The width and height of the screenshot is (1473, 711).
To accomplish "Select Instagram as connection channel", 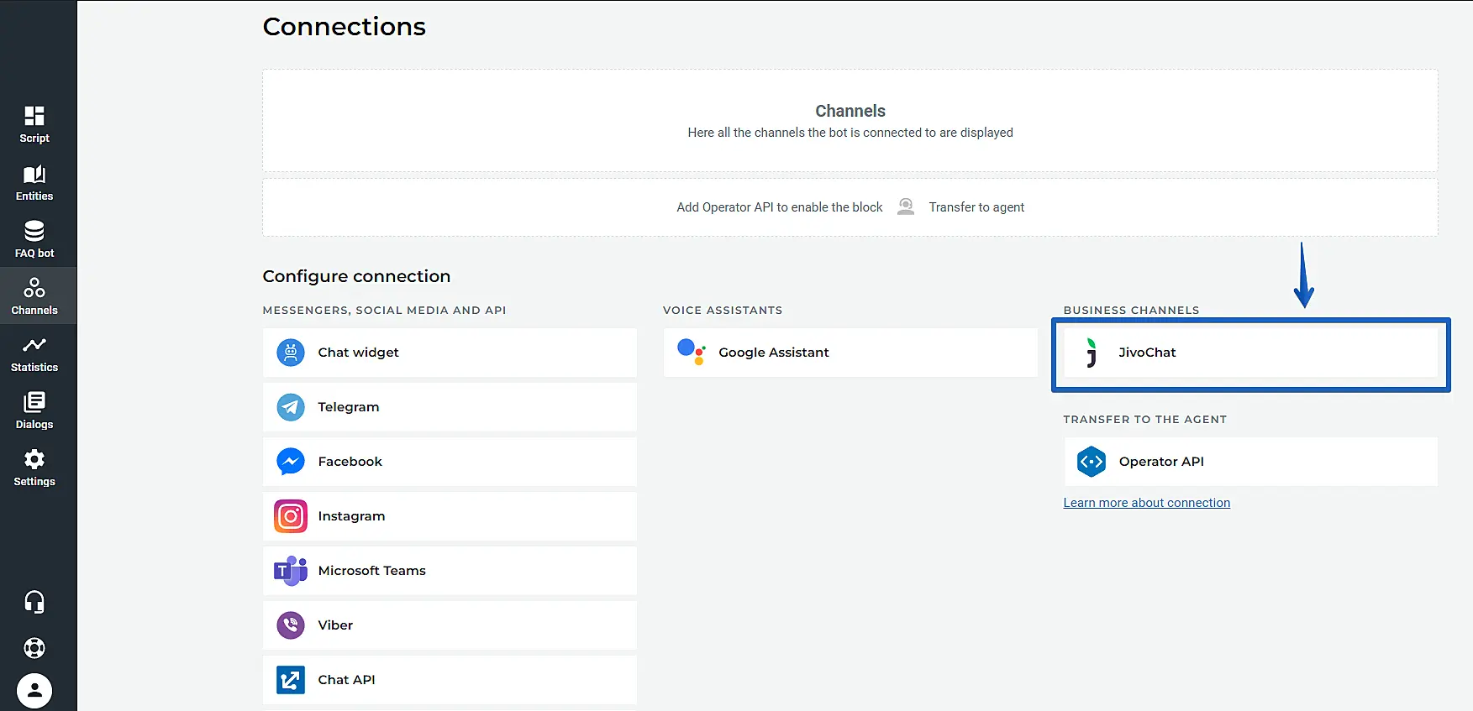I will 450,516.
